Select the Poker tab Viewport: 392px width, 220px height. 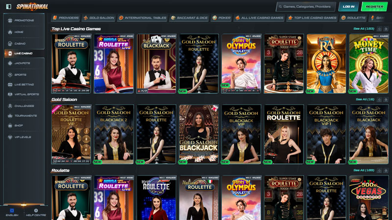221,18
